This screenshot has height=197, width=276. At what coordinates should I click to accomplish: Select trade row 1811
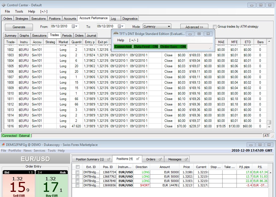tap(135, 99)
